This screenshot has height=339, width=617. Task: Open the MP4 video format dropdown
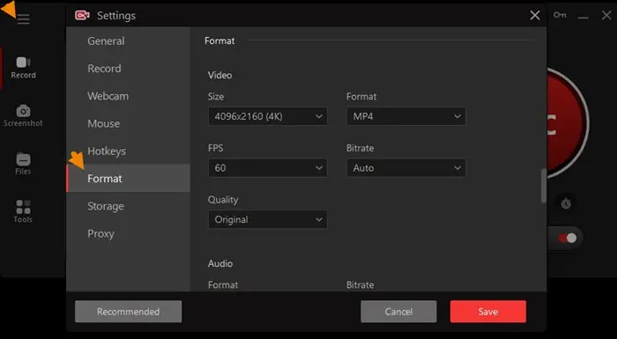(x=406, y=116)
